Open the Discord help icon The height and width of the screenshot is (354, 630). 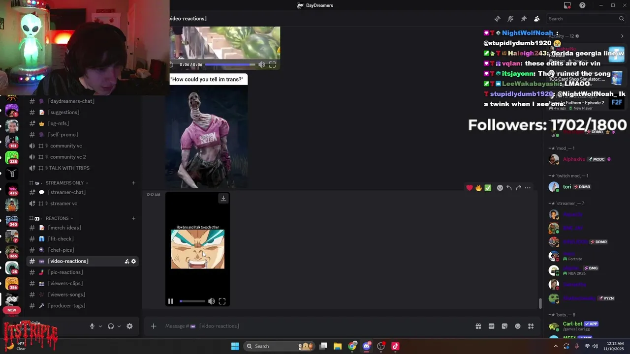pyautogui.click(x=582, y=5)
